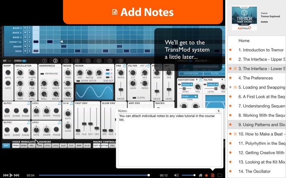Screen dimensions: 286x178
Task: Mute the HIHAT CL track
Action: tap(25, 42)
